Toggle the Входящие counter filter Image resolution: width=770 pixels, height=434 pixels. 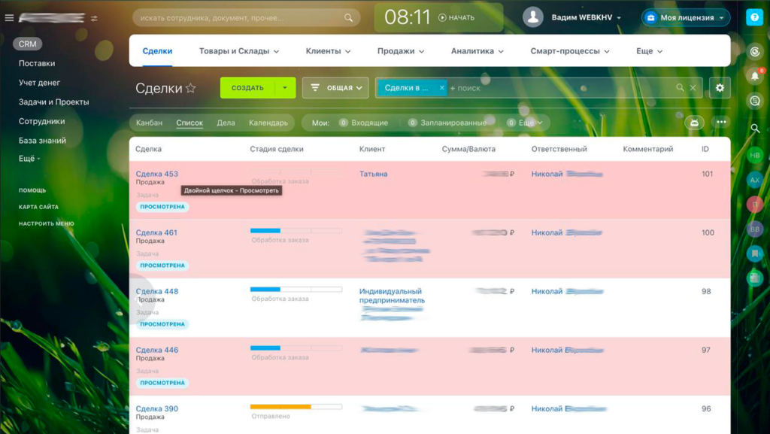click(x=363, y=123)
